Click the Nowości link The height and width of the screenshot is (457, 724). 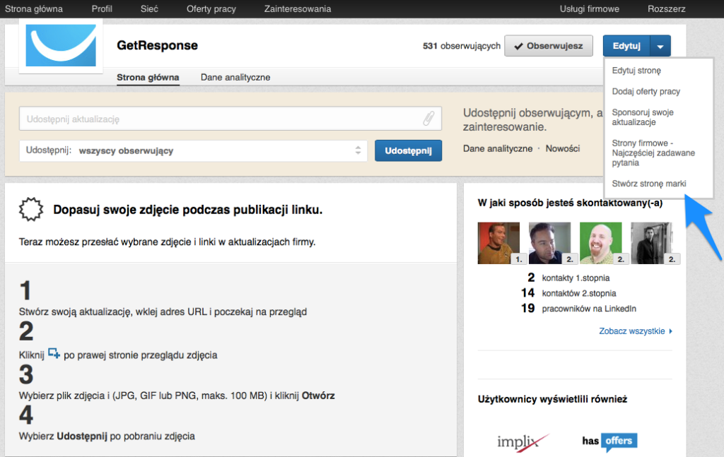(x=562, y=148)
